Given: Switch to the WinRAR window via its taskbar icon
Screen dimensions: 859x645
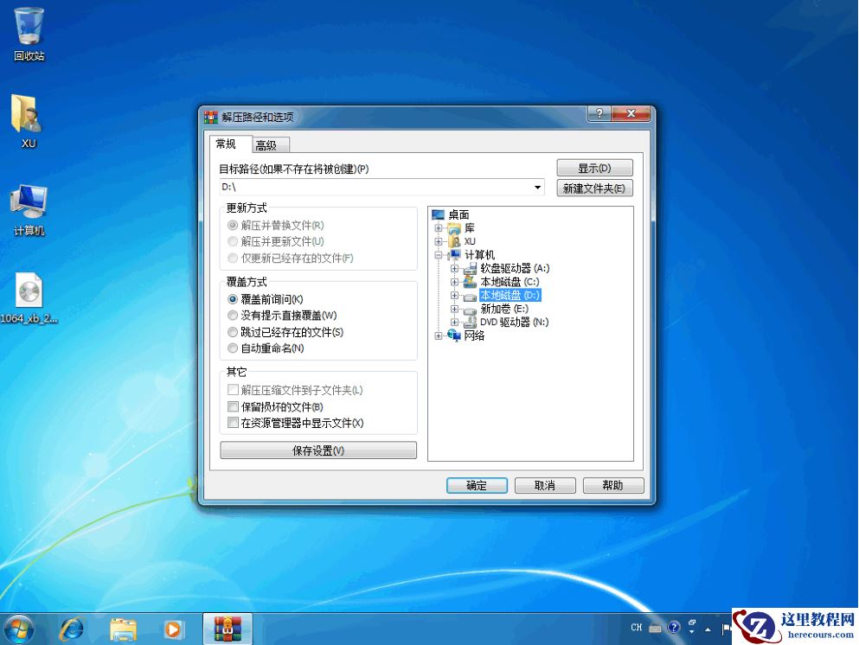Looking at the screenshot, I should point(227,628).
